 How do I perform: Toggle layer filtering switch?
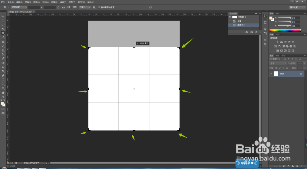pos(305,59)
